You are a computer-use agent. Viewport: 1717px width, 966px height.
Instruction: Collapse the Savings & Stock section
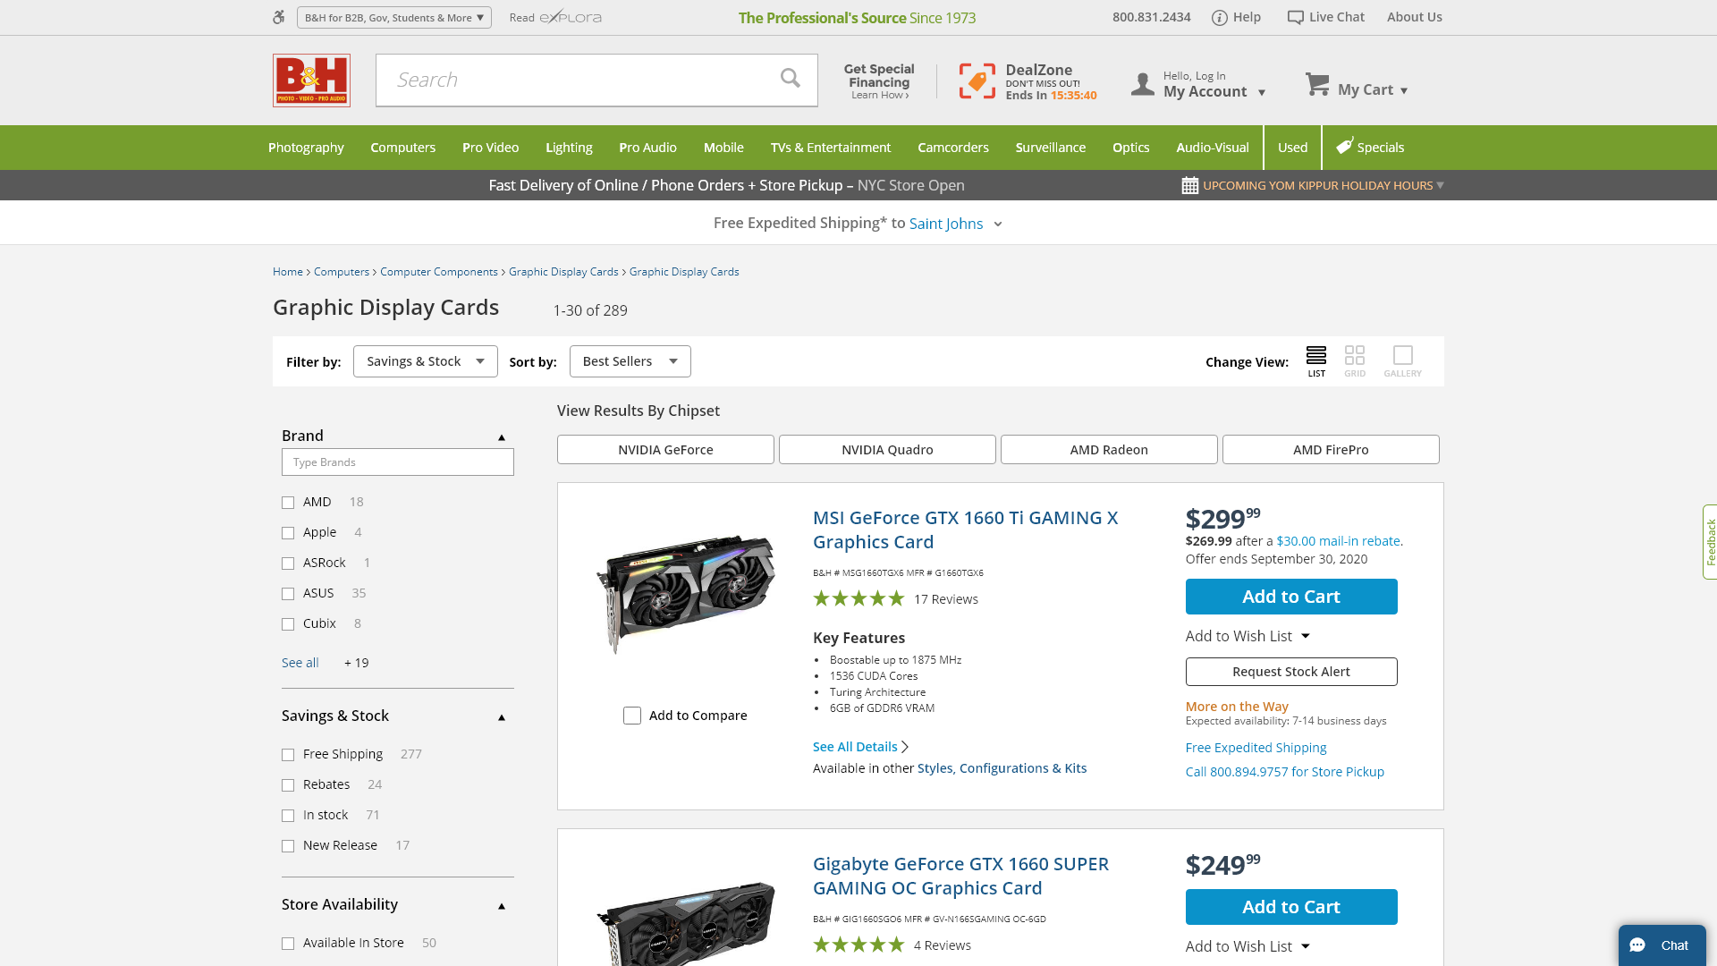(502, 717)
